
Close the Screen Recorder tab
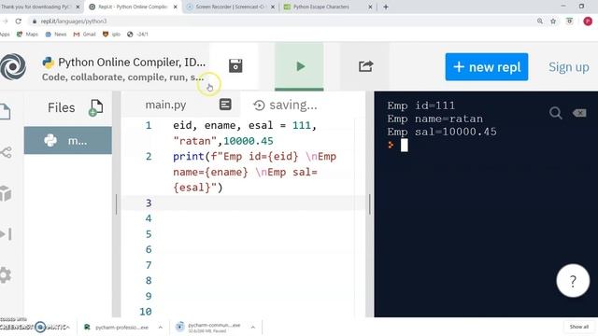click(273, 7)
